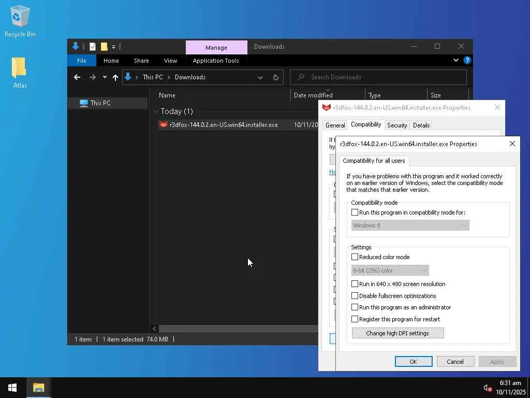The image size is (530, 398).
Task: Check Disable fullscreen optimizations
Action: click(x=355, y=296)
